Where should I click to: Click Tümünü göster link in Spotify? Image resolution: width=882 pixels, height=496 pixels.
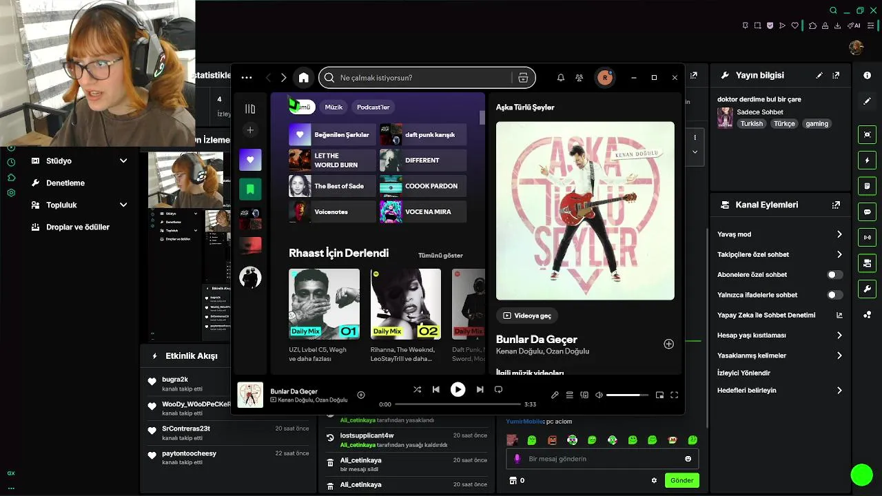tap(440, 256)
